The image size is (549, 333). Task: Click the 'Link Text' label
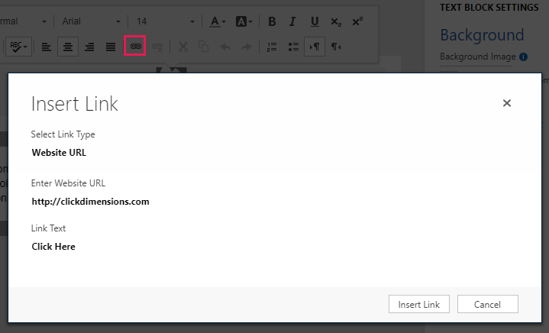tap(48, 228)
